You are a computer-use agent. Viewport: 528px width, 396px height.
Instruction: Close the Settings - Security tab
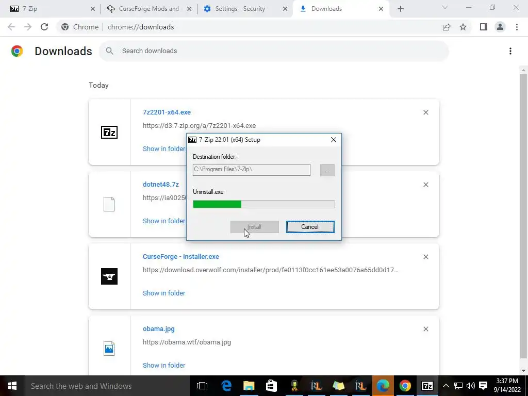coord(285,9)
